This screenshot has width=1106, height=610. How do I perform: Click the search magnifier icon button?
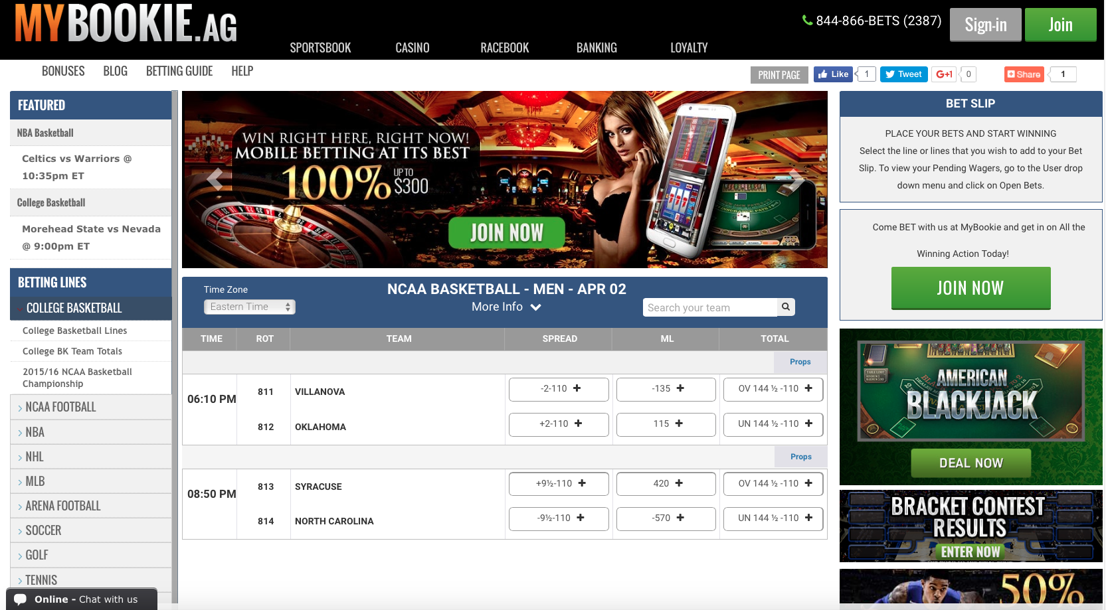pos(786,307)
